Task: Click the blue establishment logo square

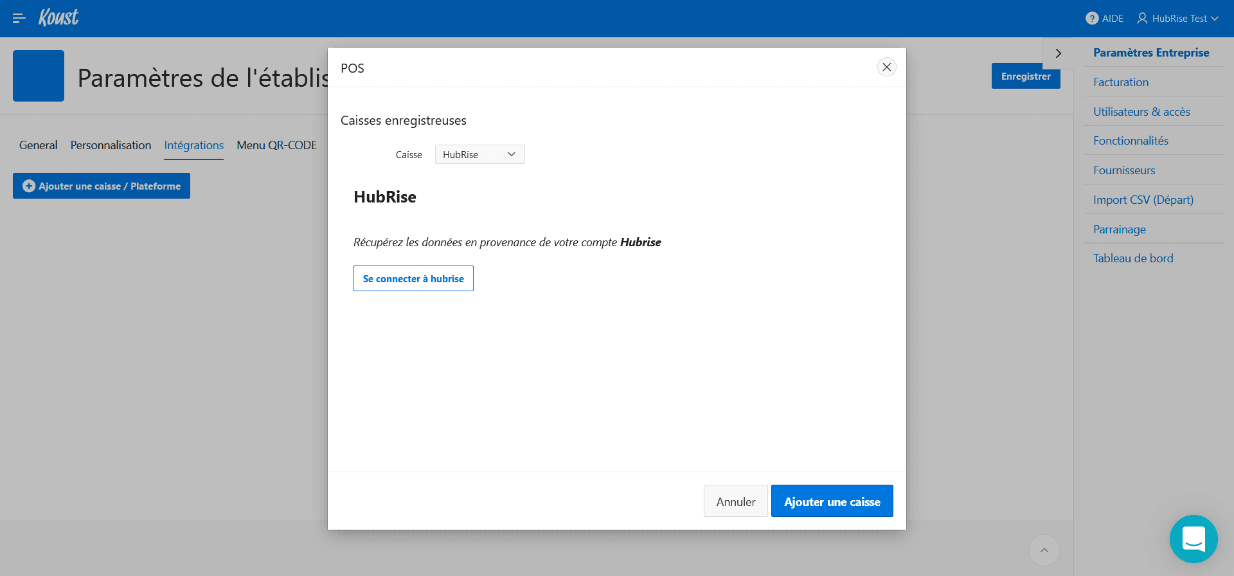Action: 39,76
